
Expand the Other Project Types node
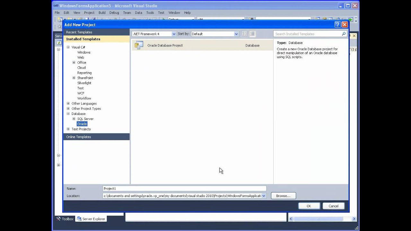coord(68,108)
